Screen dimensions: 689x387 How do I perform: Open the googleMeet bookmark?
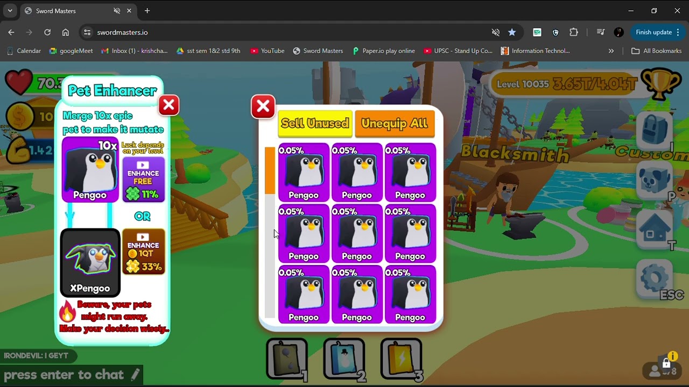[71, 51]
